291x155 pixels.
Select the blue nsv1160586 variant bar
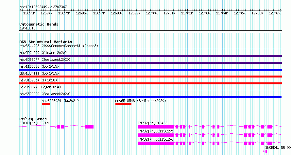tap(150, 70)
